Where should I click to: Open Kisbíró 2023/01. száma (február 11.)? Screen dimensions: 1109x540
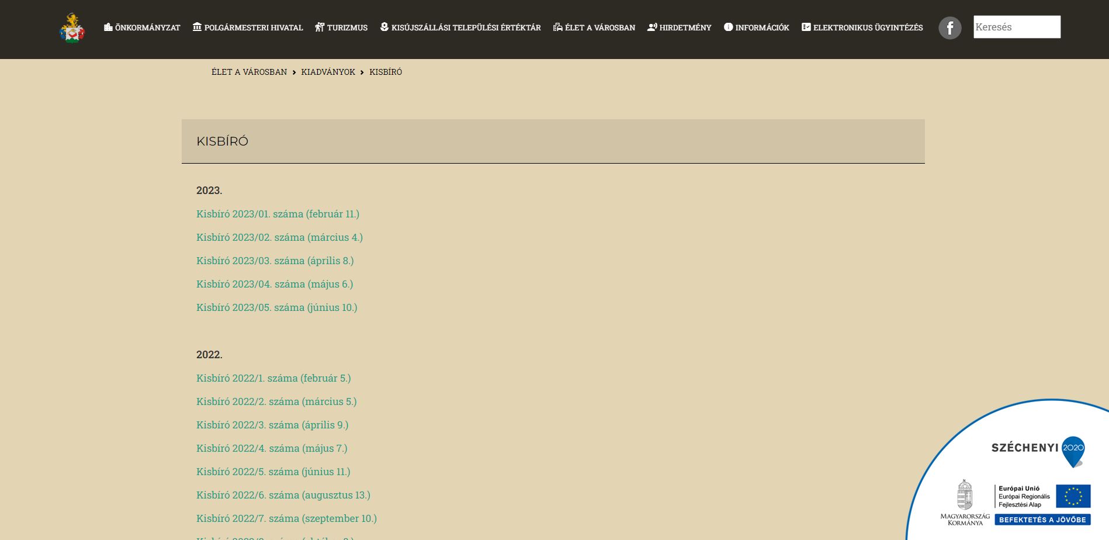[278, 214]
